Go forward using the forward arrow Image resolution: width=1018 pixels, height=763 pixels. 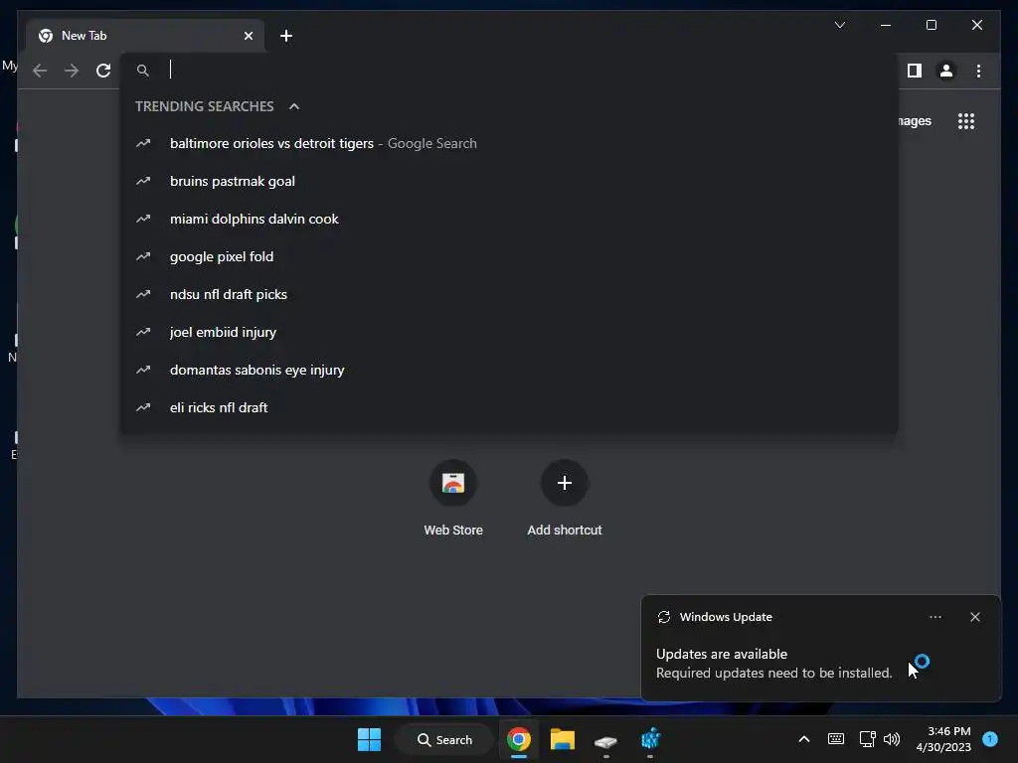click(x=72, y=71)
